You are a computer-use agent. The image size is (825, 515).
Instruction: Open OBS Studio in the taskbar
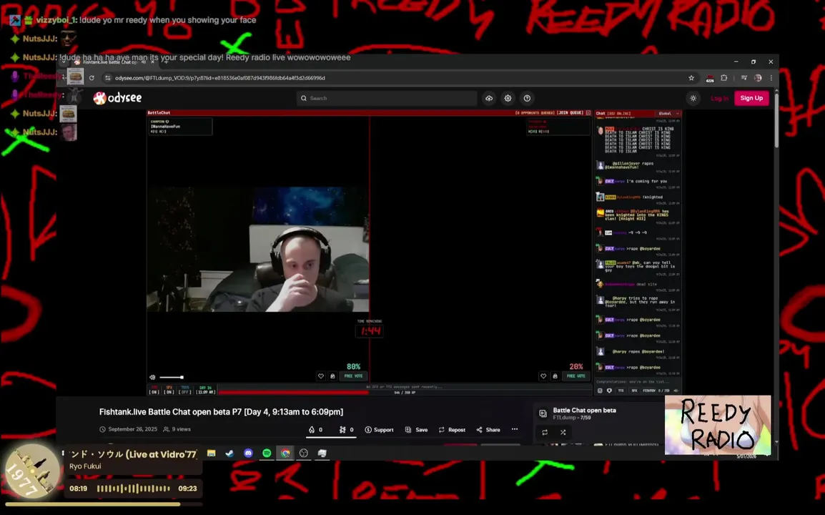click(x=304, y=453)
